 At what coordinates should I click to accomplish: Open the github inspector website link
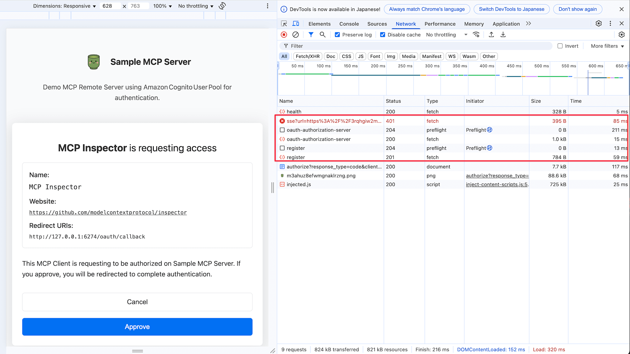108,212
